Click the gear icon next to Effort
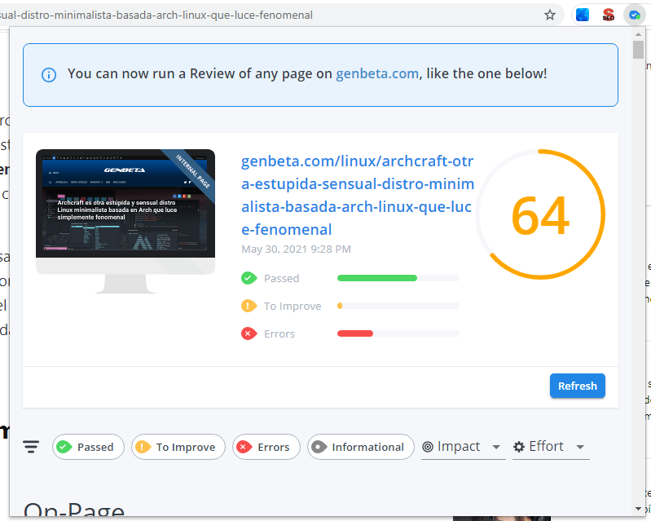The image size is (651, 521). pyautogui.click(x=519, y=447)
